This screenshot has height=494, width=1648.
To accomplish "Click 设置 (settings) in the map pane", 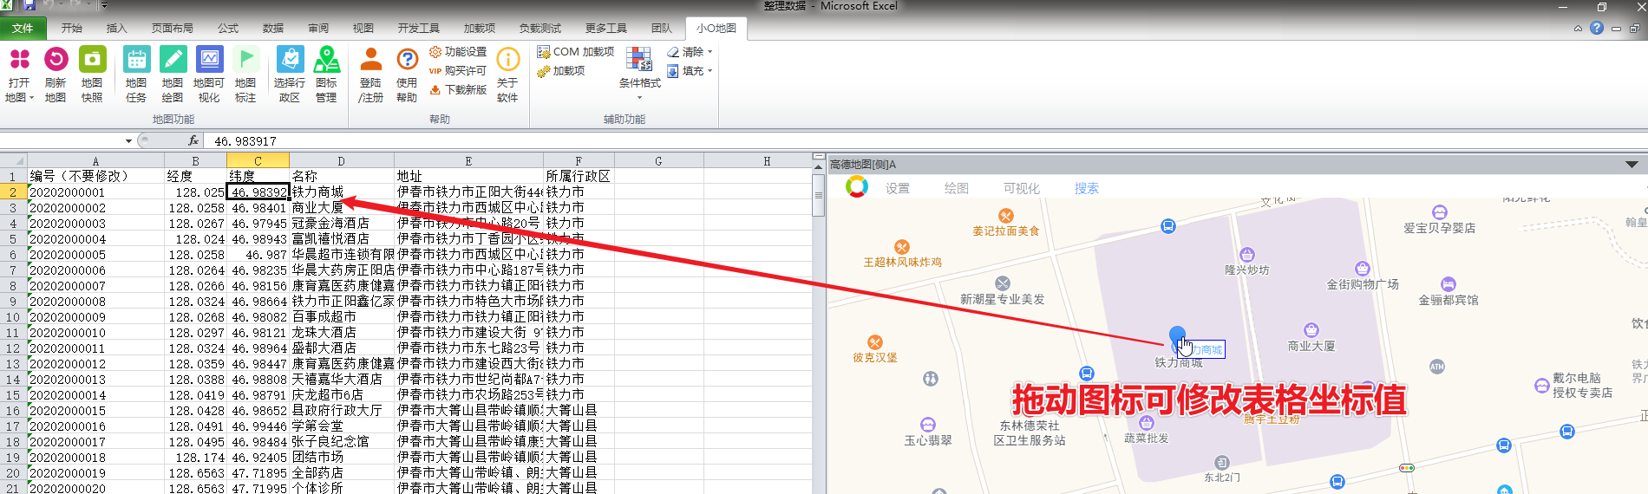I will pos(898,188).
